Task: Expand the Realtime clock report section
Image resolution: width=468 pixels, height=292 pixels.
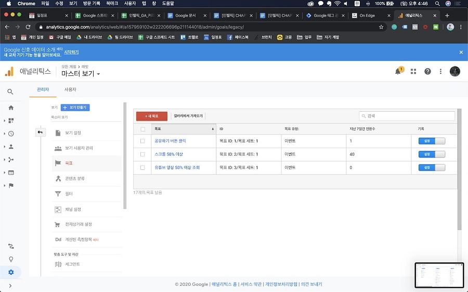Action: point(11,134)
